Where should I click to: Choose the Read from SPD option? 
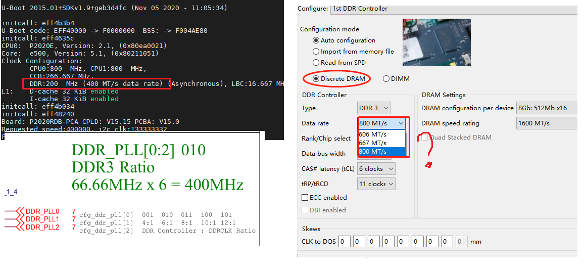click(316, 63)
